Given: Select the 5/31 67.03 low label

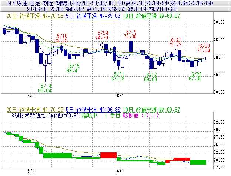Looking at the screenshot, I should [x=118, y=76].
